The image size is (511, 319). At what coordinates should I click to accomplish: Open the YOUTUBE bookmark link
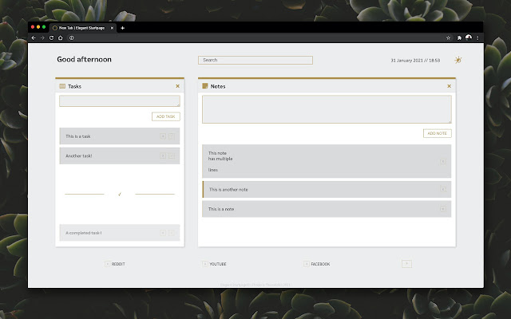[x=218, y=264]
